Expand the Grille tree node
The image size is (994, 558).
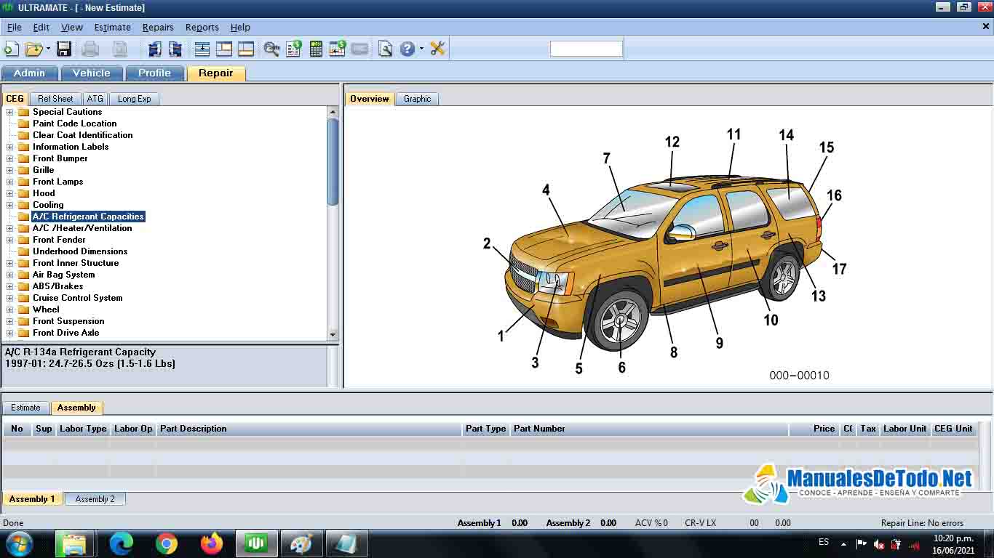click(x=9, y=170)
